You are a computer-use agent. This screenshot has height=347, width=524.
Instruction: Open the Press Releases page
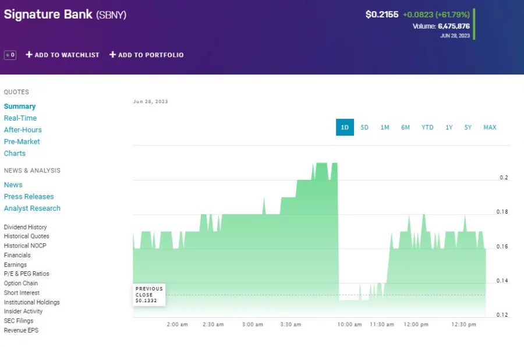click(x=29, y=196)
